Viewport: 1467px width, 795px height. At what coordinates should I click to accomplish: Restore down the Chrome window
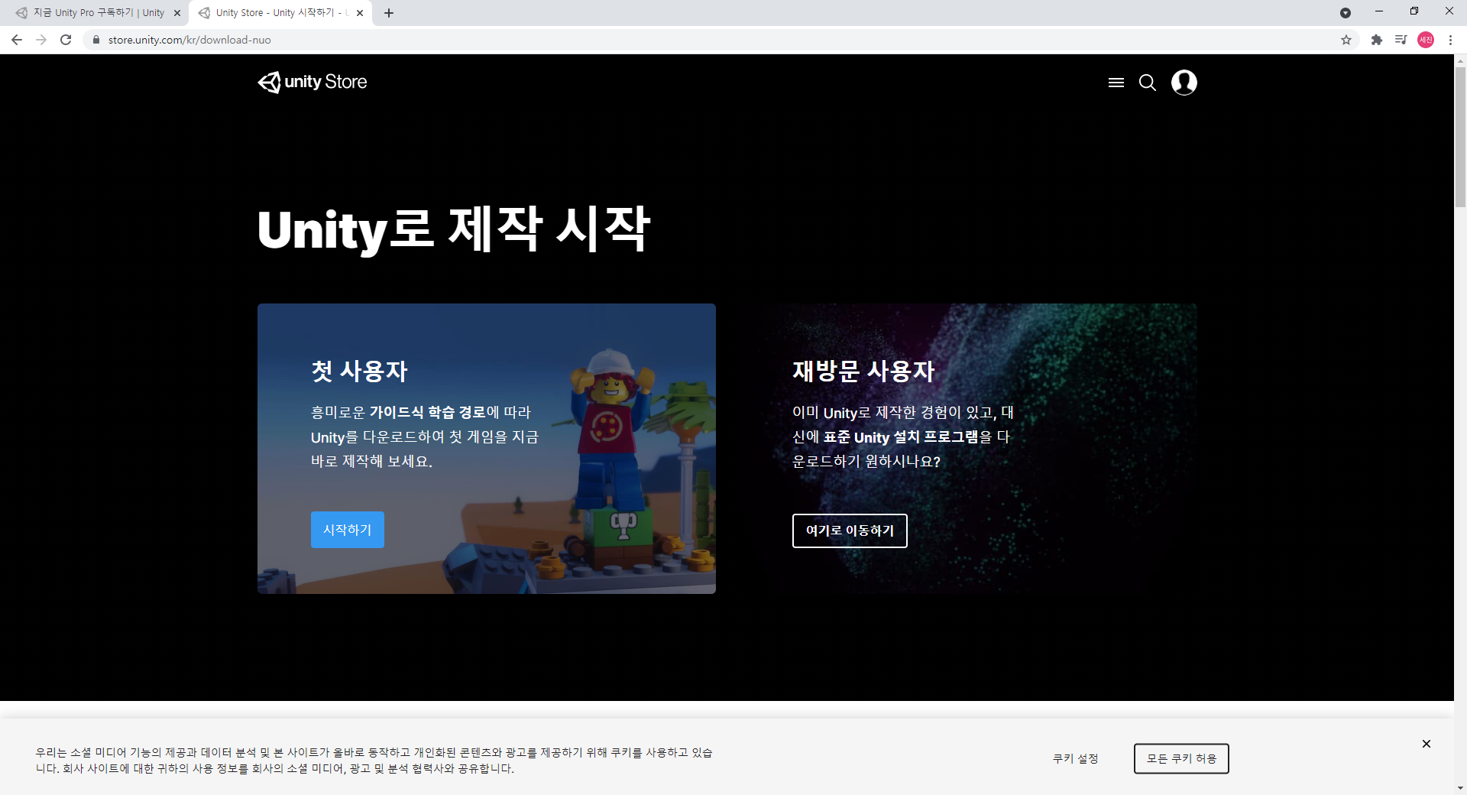tap(1414, 11)
